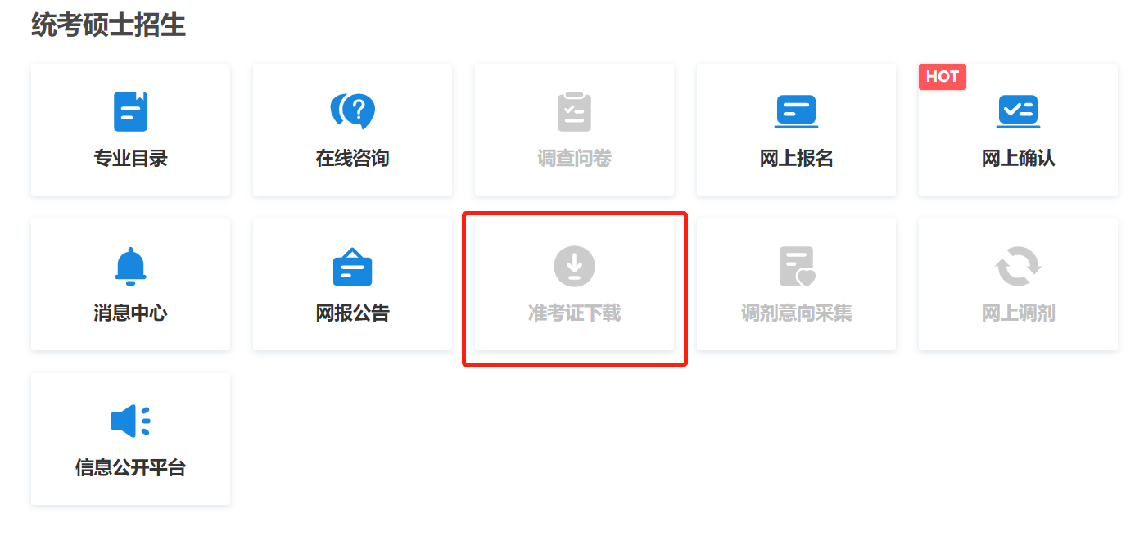Open the 在线咨询 question bubble icon
Viewport: 1135px width, 545px height.
coord(352,111)
